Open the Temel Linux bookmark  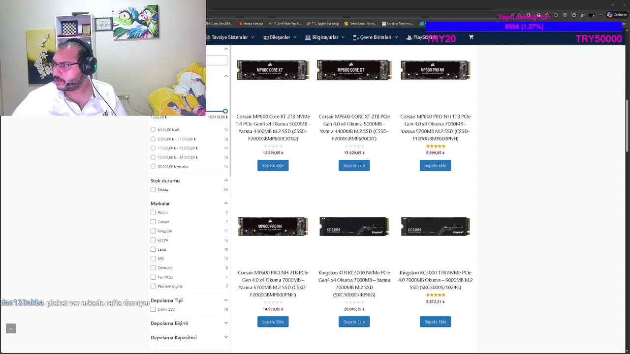tap(360, 24)
